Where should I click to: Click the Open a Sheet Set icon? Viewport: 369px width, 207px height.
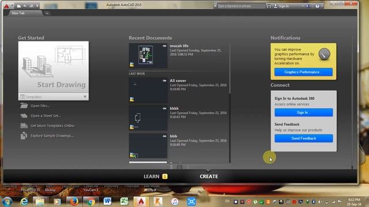click(x=24, y=116)
